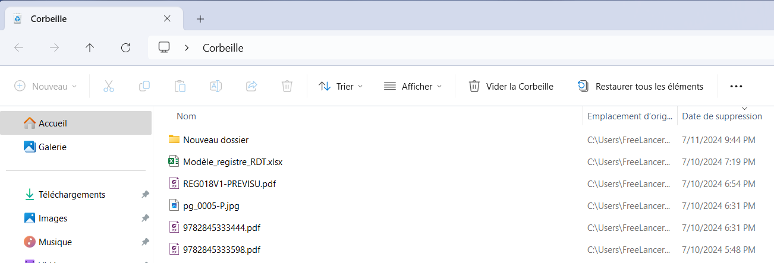Click the pin icon next to Images
774x263 pixels.
pos(145,218)
